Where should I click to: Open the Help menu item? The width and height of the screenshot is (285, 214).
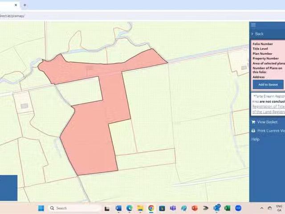coord(255,140)
